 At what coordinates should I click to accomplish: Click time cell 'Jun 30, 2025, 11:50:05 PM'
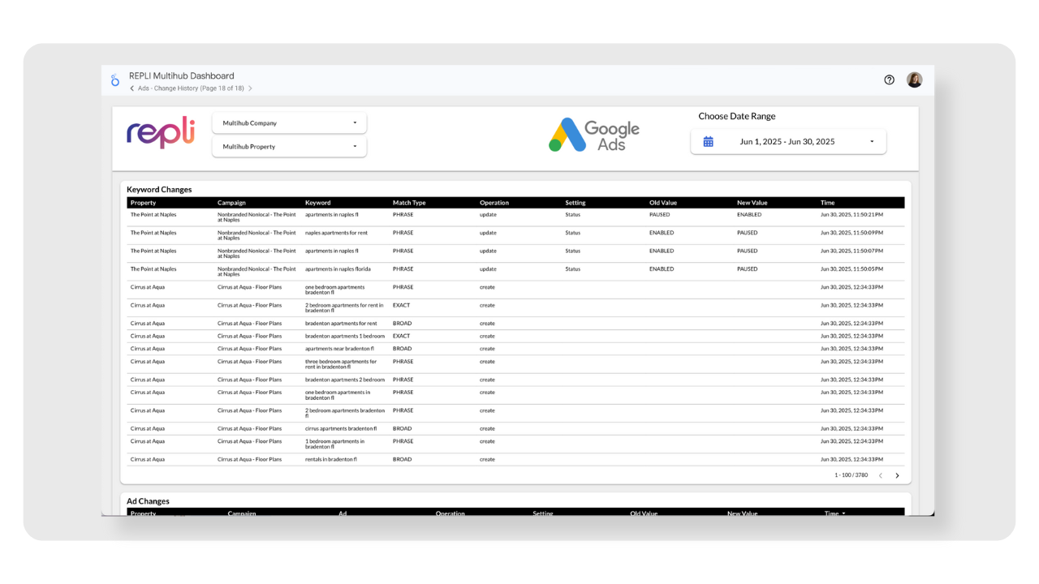point(851,269)
